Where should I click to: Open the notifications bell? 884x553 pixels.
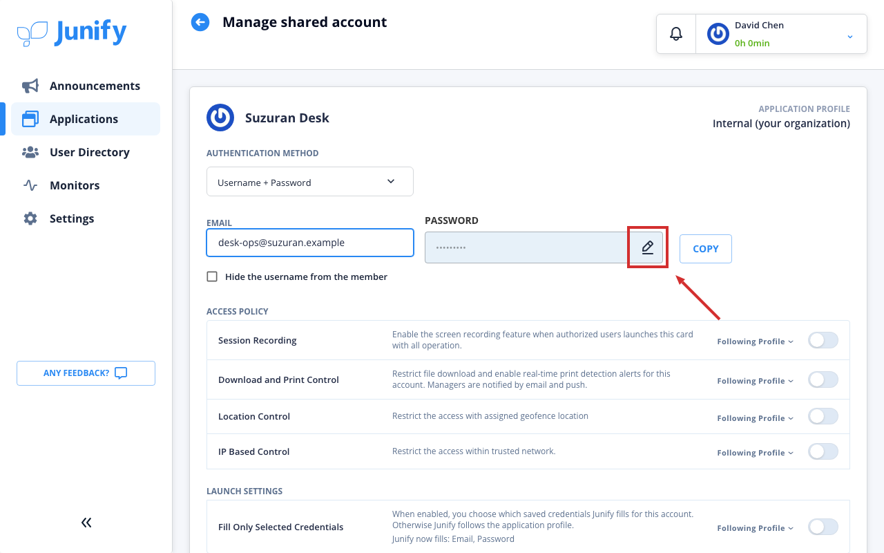(676, 34)
